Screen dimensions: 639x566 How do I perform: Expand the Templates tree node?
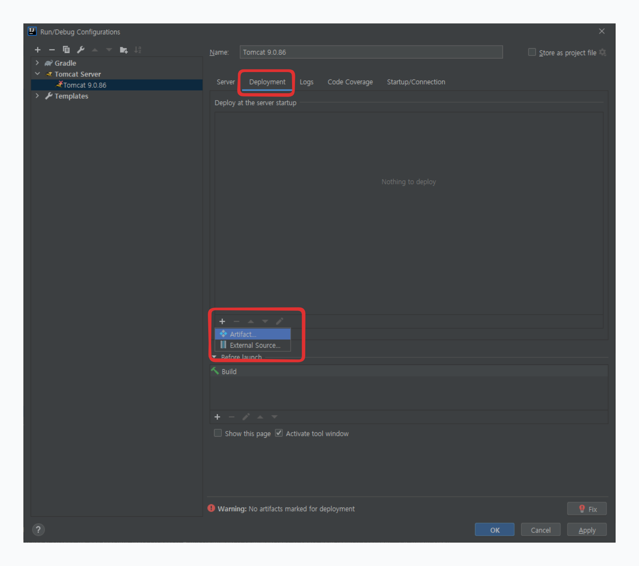(37, 96)
